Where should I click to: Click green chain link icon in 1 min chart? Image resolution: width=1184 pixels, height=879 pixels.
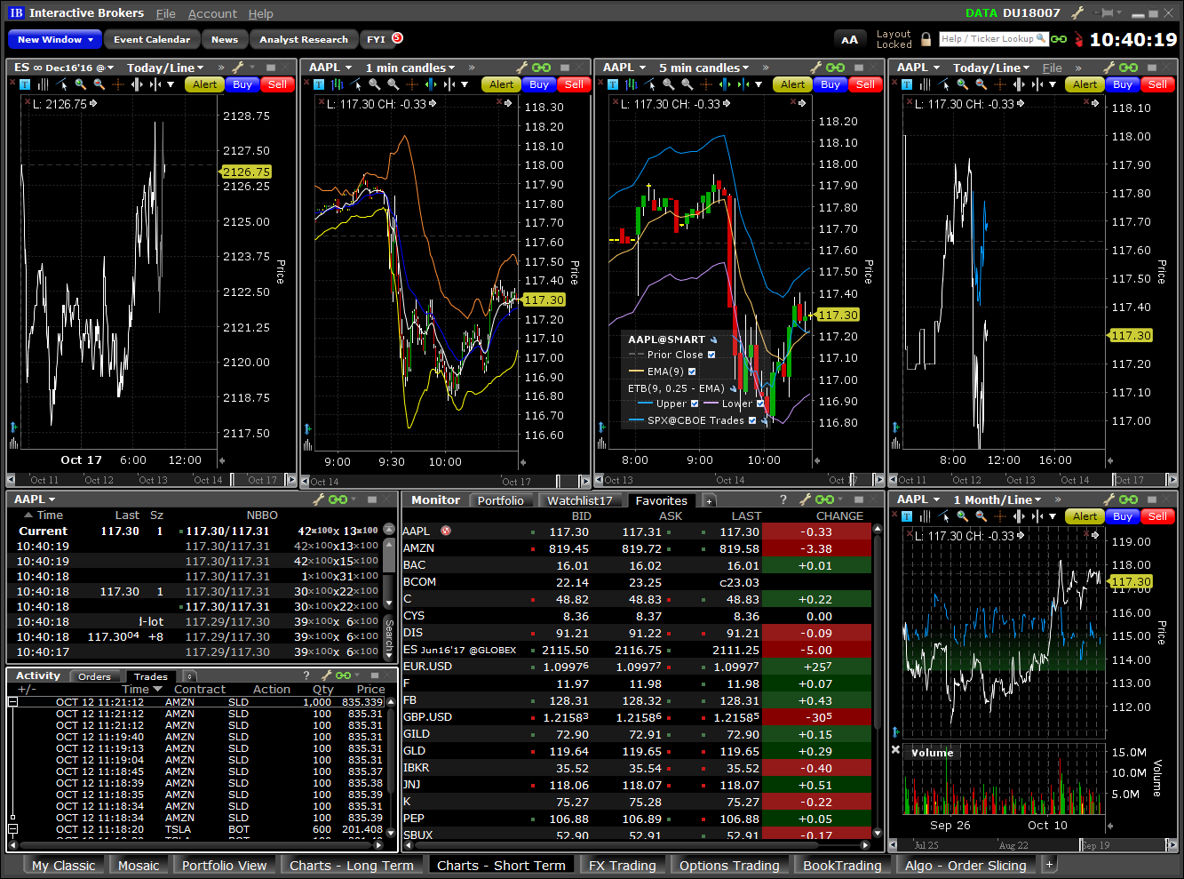[x=541, y=68]
